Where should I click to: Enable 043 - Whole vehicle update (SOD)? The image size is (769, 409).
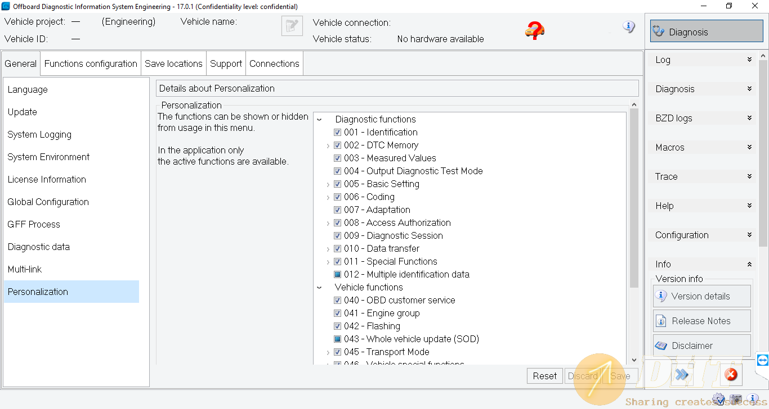tap(337, 339)
